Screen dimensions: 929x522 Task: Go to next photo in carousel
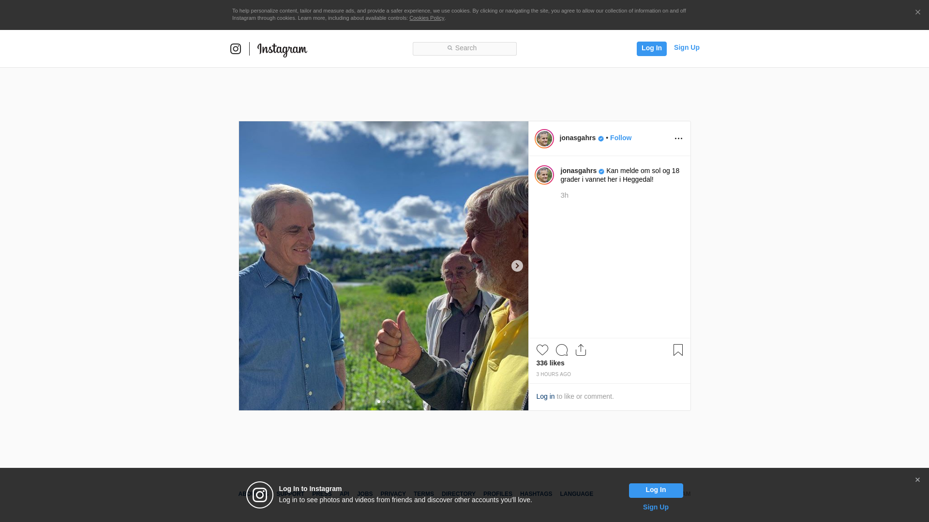[517, 266]
